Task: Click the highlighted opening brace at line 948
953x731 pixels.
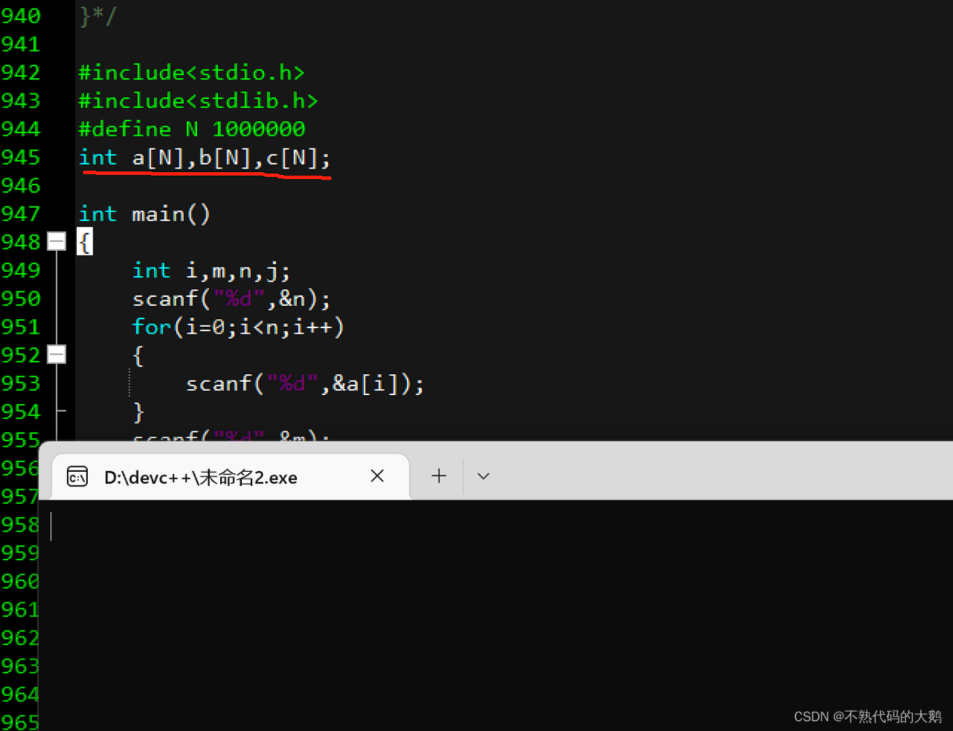Action: pyautogui.click(x=84, y=242)
